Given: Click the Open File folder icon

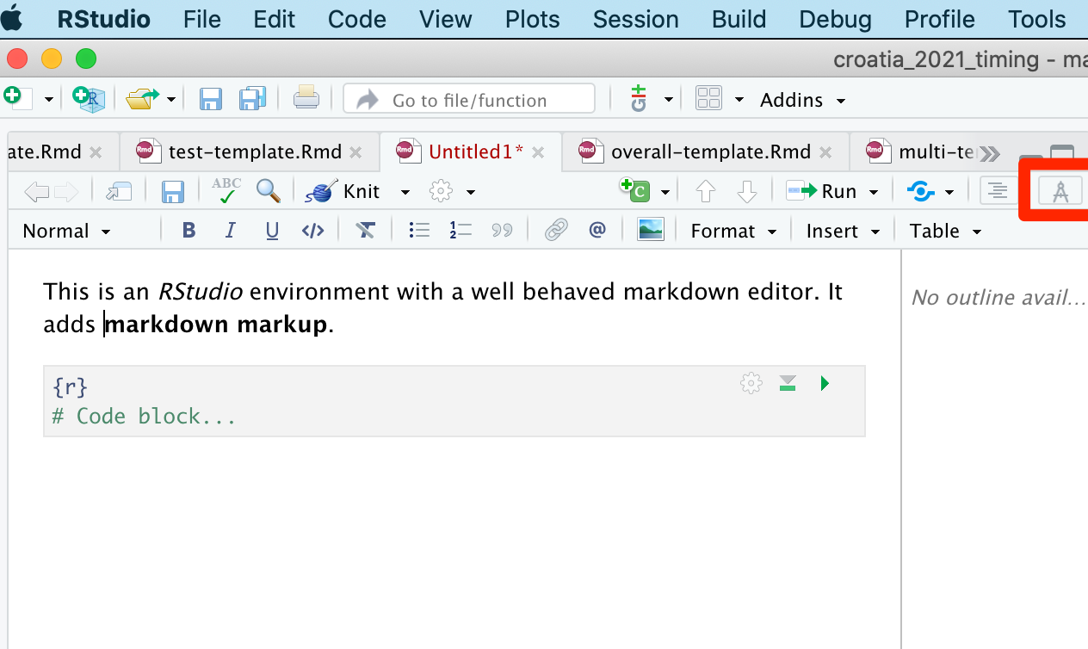Looking at the screenshot, I should coord(143,99).
